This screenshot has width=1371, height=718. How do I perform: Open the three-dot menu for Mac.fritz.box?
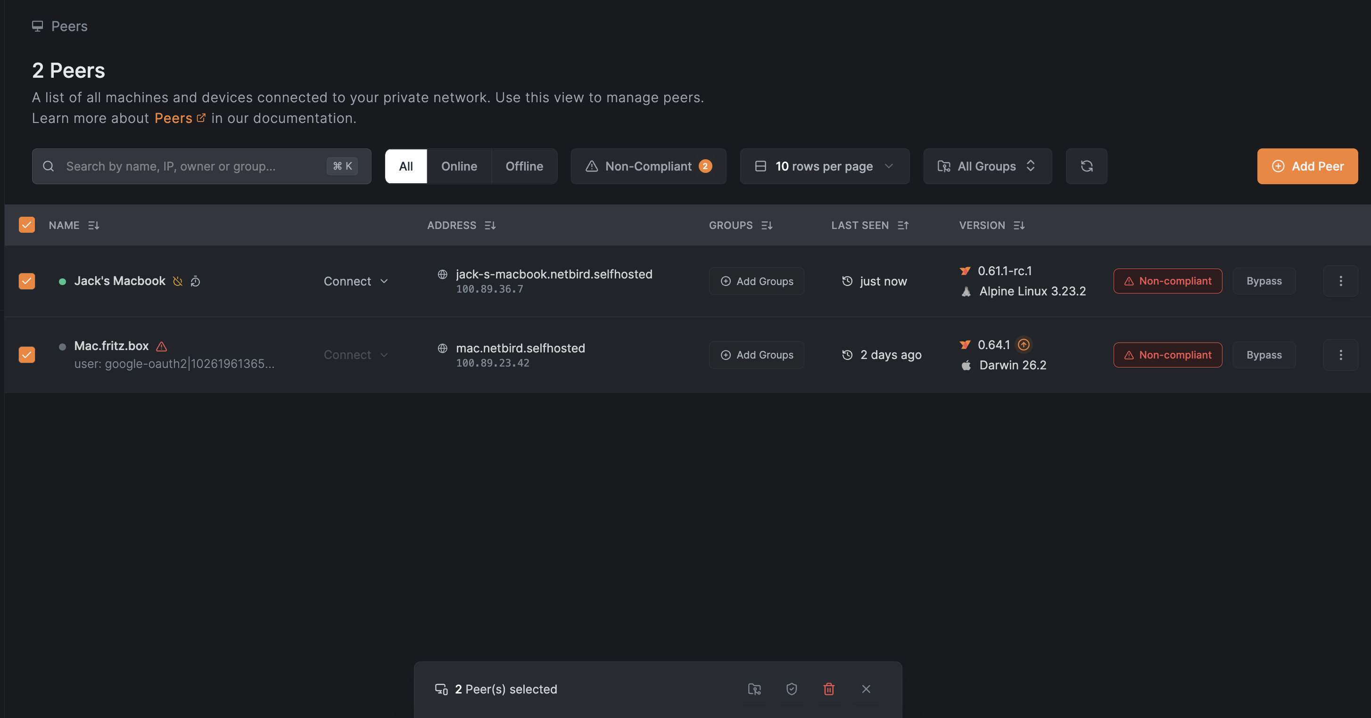(1340, 355)
